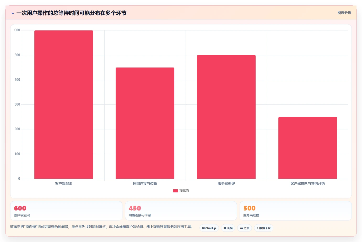The width and height of the screenshot is (362, 242).
Task: Select the 服务端处理 bar in the chart
Action: [226, 117]
